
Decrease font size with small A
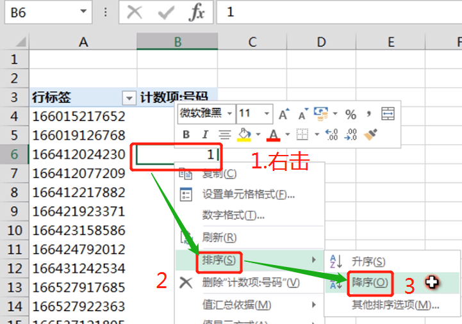303,114
